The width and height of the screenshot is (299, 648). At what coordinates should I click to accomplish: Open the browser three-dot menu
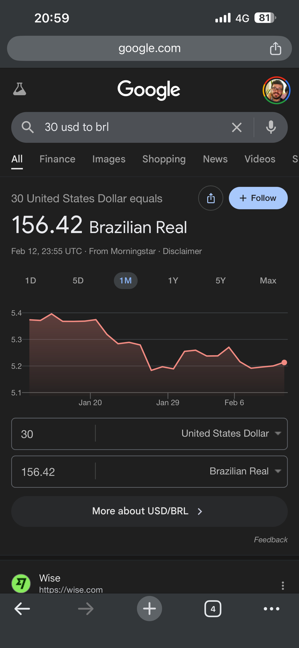[x=271, y=609]
